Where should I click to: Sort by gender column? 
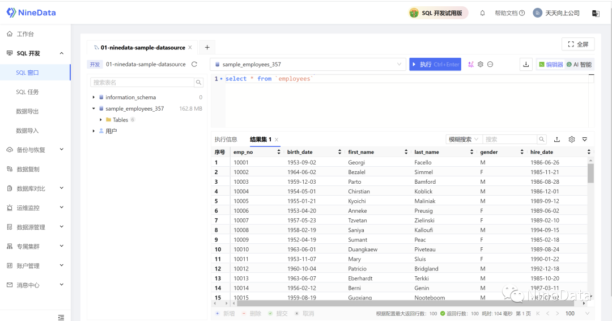522,152
